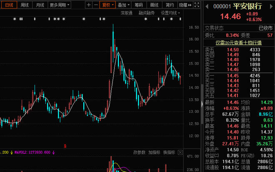Click the MAVOL2 indicator label

(32, 152)
